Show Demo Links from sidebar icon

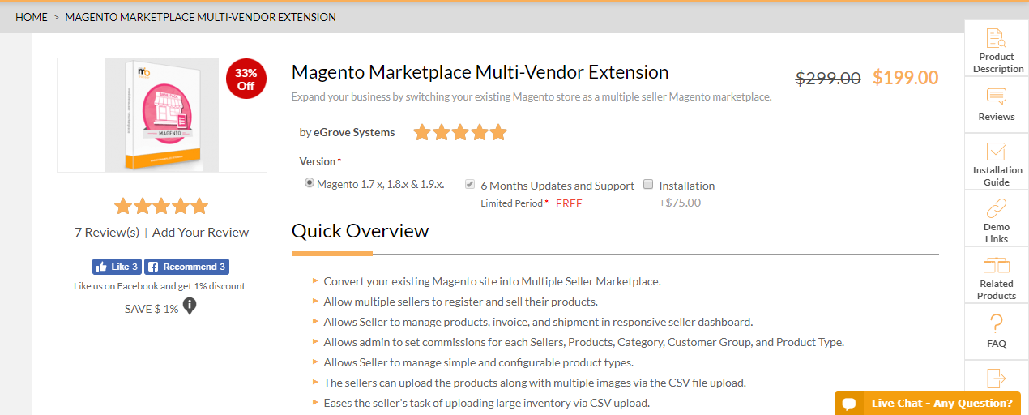[996, 209]
